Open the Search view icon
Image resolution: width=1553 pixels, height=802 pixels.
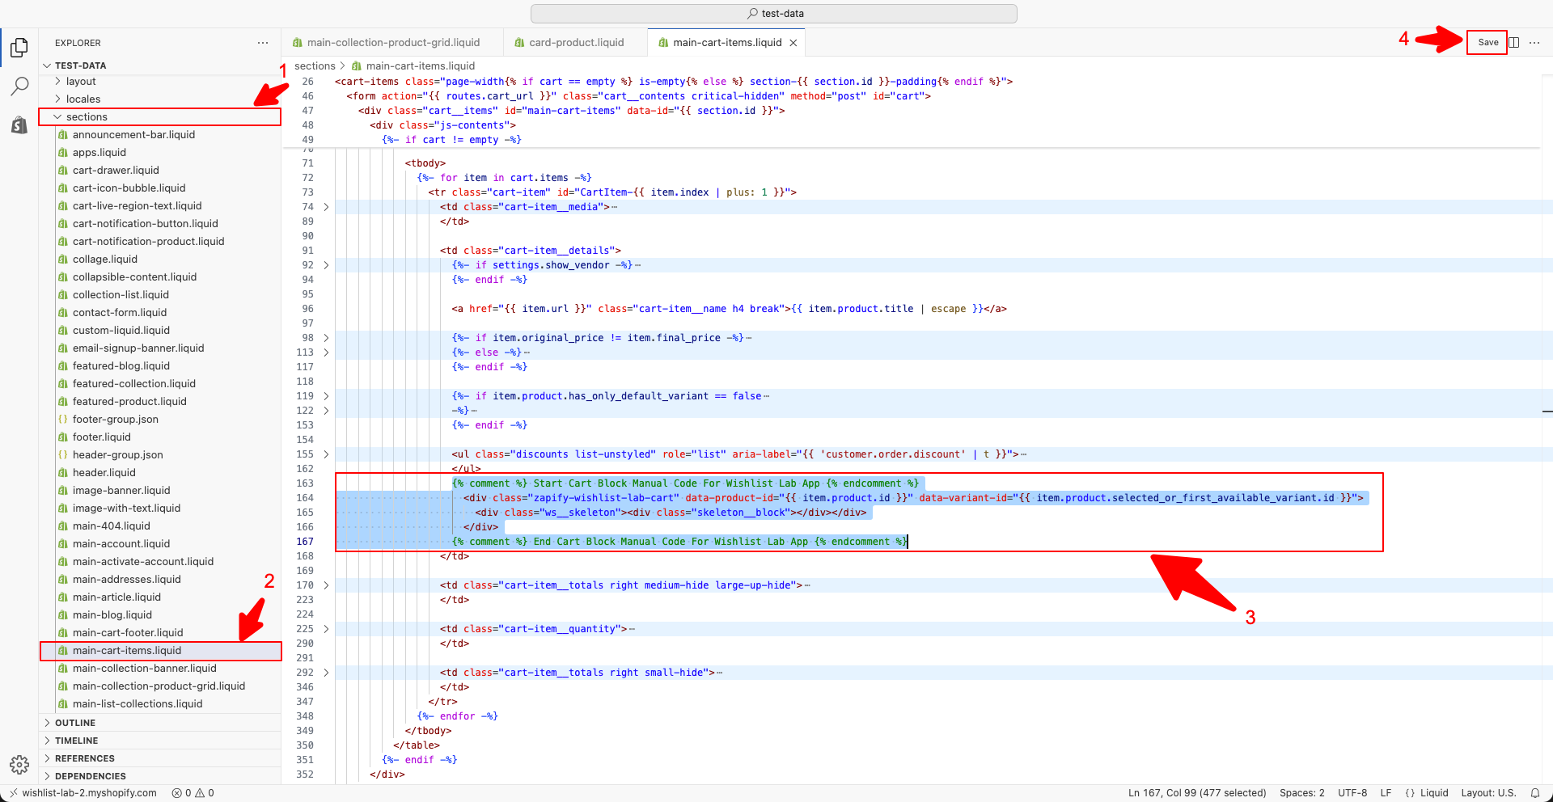click(x=19, y=86)
